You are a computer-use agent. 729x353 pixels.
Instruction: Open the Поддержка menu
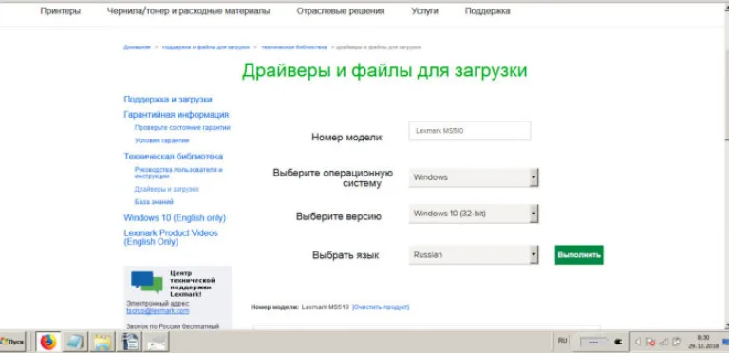pyautogui.click(x=488, y=11)
